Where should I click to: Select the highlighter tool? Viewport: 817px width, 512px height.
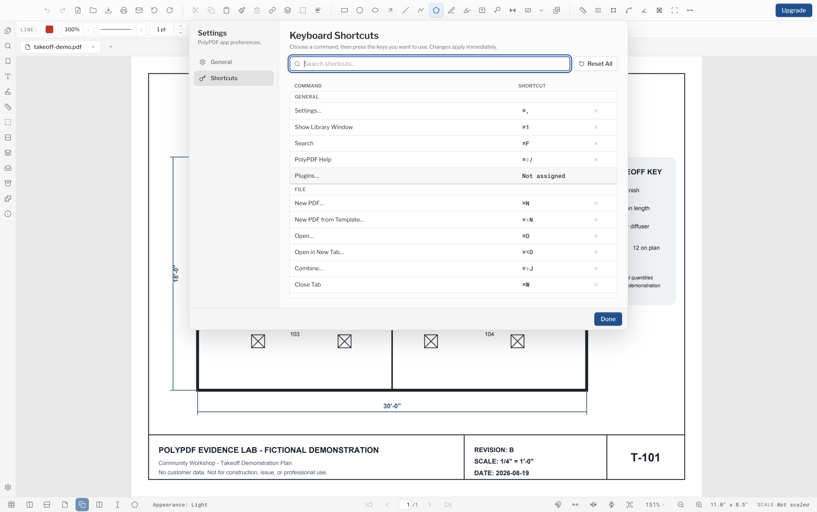point(467,10)
